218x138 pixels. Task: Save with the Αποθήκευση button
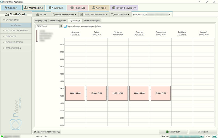pos(173,132)
